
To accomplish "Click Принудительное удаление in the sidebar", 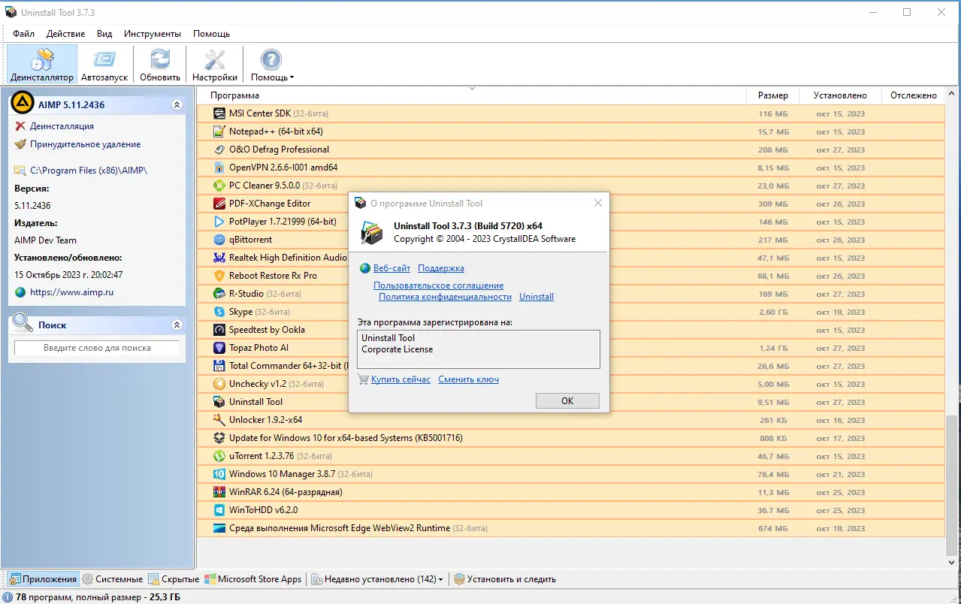I will [85, 144].
